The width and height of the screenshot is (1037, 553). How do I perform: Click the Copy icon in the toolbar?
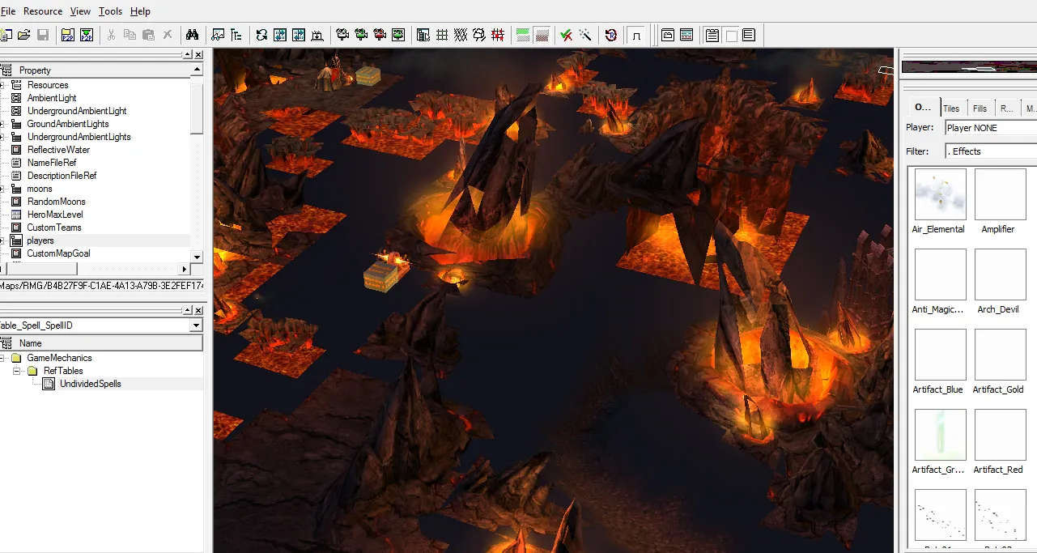click(x=130, y=35)
